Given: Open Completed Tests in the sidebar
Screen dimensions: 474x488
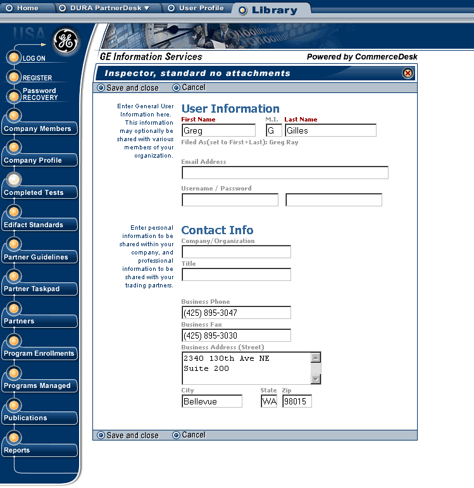Looking at the screenshot, I should coord(34,192).
